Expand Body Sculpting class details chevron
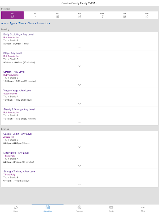159x213 pixels. click(x=79, y=47)
